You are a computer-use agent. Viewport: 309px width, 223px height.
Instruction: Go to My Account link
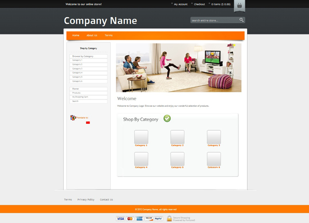tap(181, 4)
